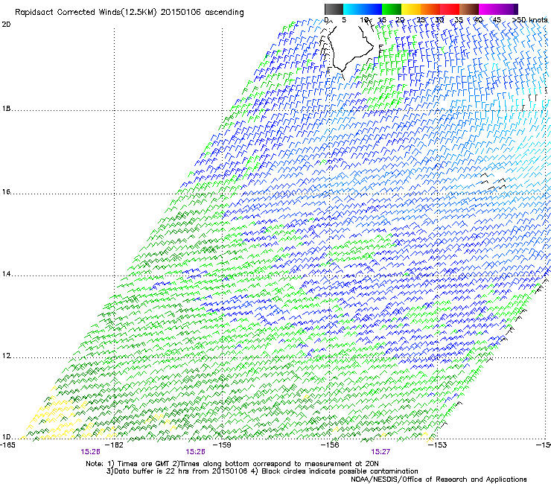551x484 pixels.
Task: Pick the orange 25–30 knots legend segment
Action: (430, 9)
